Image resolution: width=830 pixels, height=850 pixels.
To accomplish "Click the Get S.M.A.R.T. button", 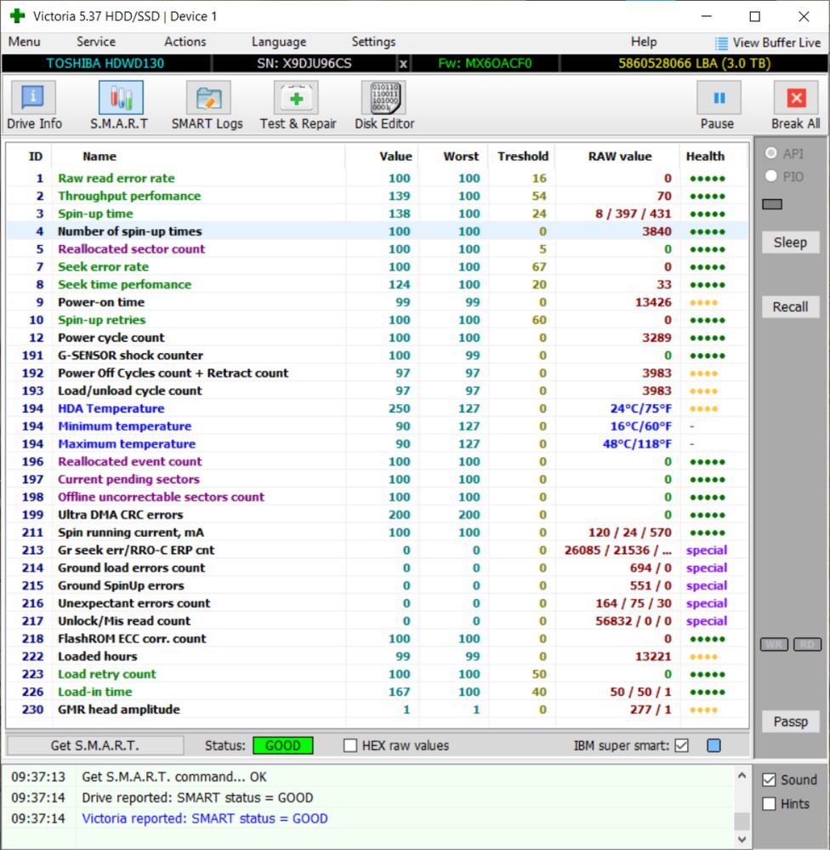I will pos(94,745).
